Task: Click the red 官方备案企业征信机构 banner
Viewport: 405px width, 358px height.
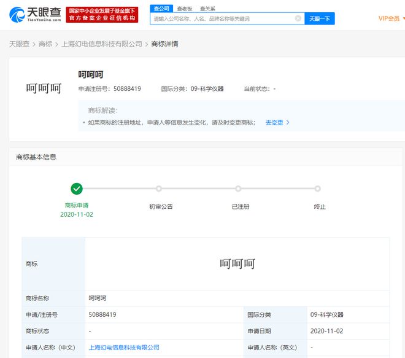Action: click(x=103, y=15)
